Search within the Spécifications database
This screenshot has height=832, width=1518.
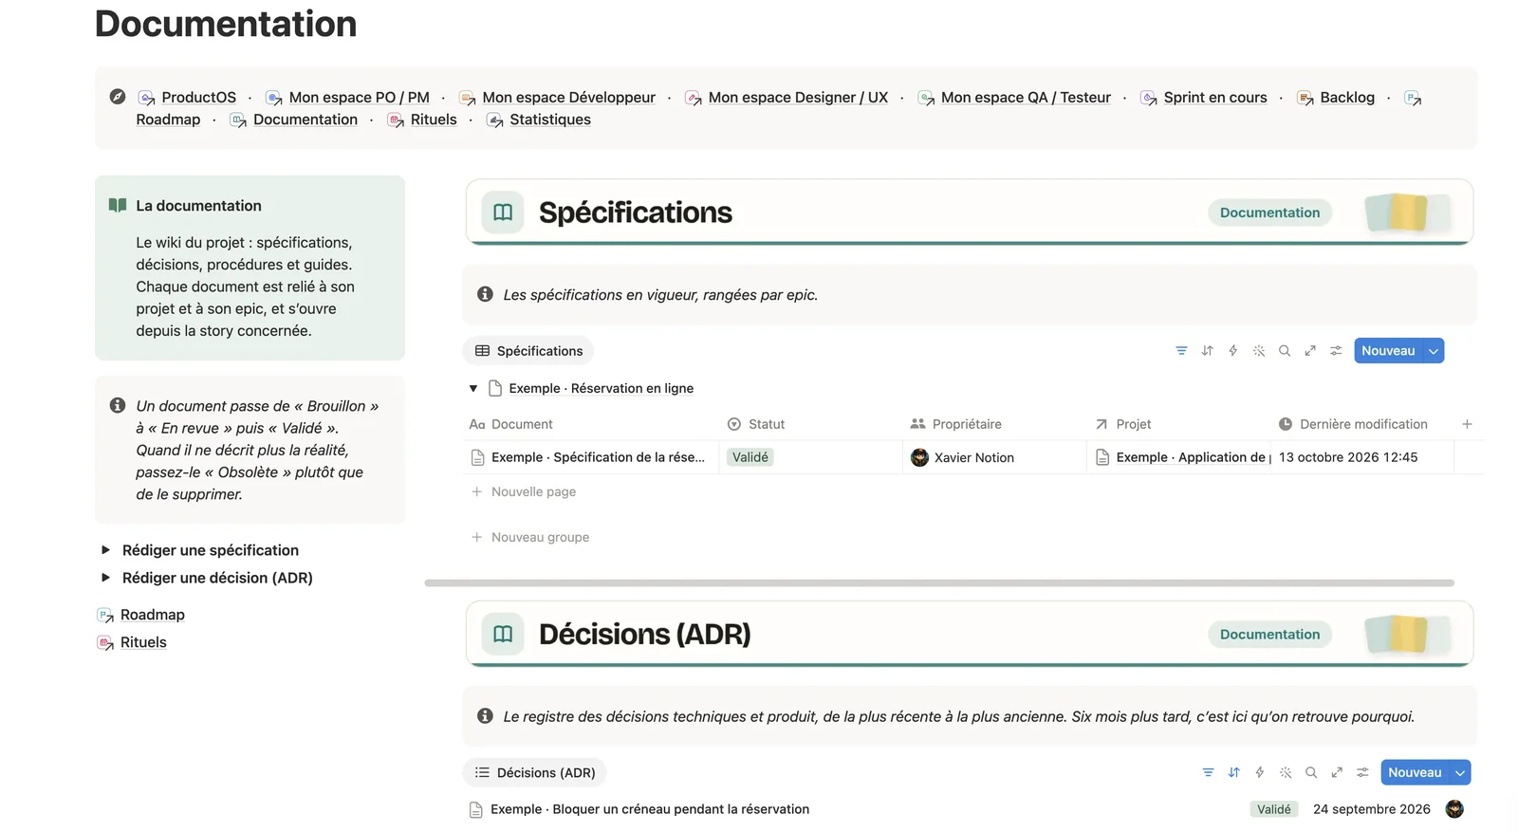(1285, 351)
